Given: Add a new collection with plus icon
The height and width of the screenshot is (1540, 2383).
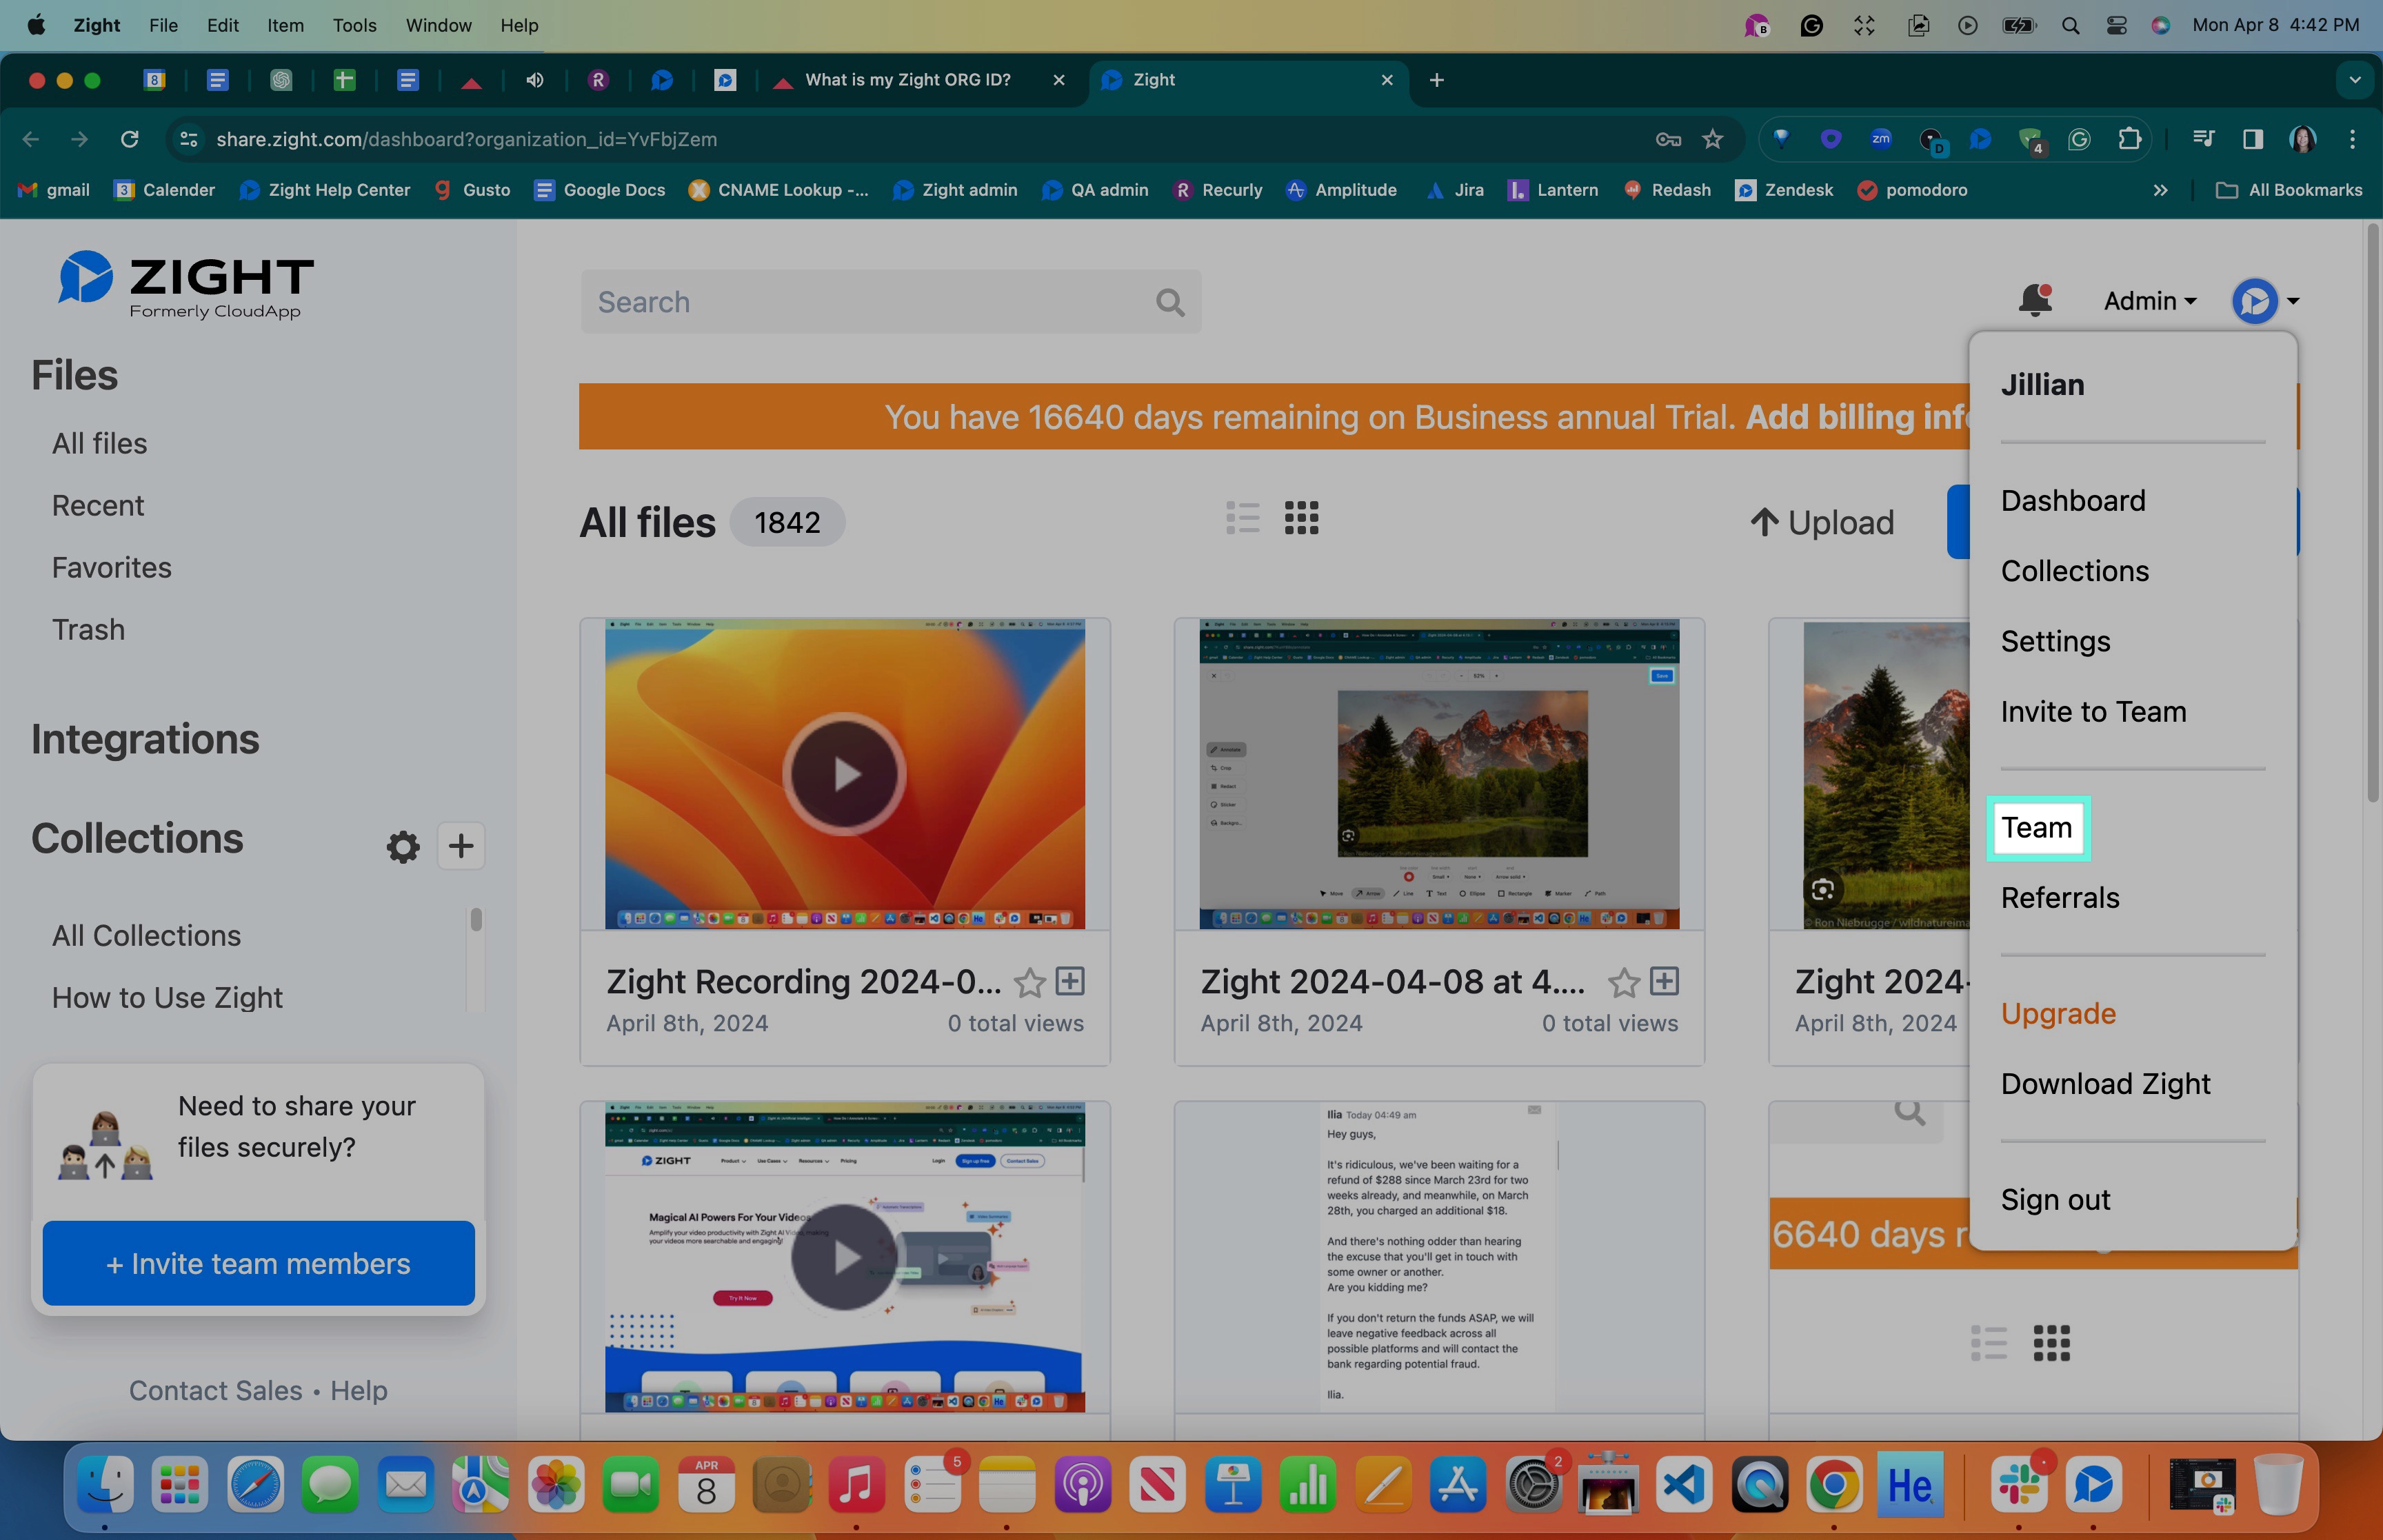Looking at the screenshot, I should tap(461, 846).
